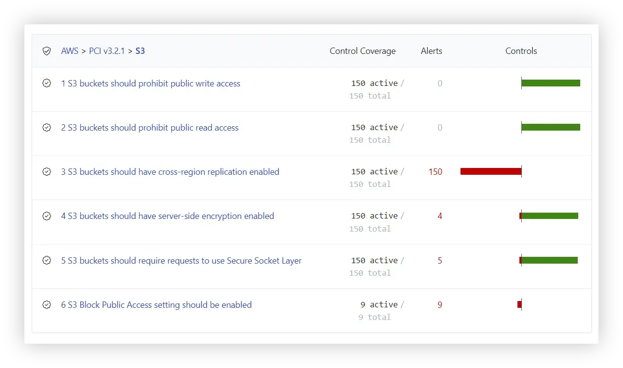Click the Controls column header
Image resolution: width=623 pixels, height=368 pixels.
click(x=521, y=51)
